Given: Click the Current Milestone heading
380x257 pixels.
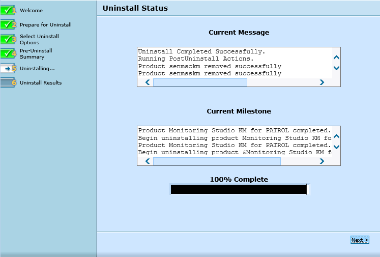Looking at the screenshot, I should [x=239, y=111].
